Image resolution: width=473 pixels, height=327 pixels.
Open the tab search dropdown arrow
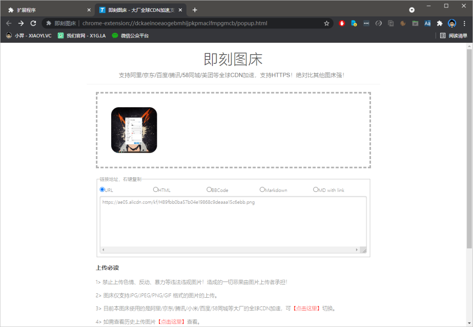point(412,10)
